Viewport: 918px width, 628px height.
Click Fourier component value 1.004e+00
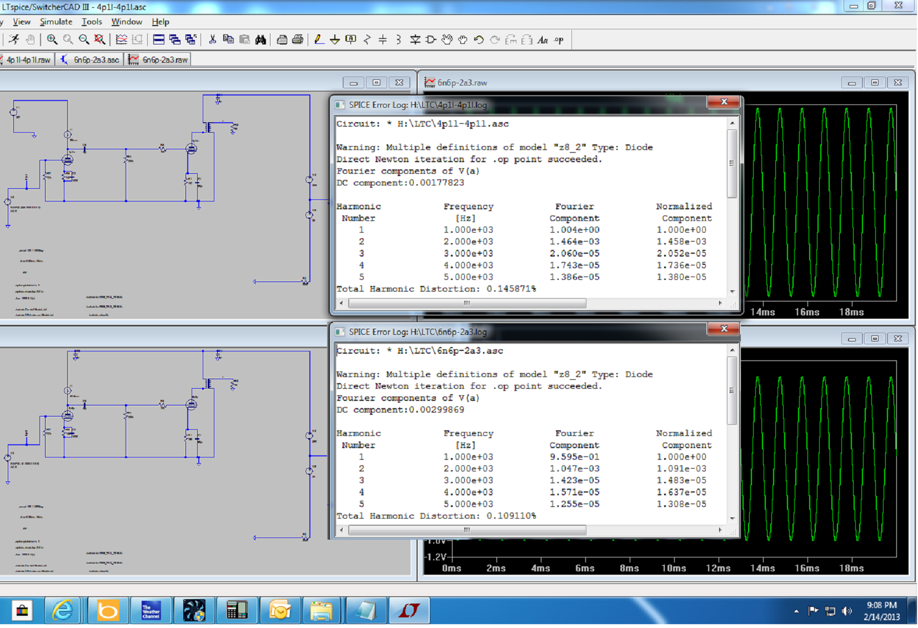[574, 230]
